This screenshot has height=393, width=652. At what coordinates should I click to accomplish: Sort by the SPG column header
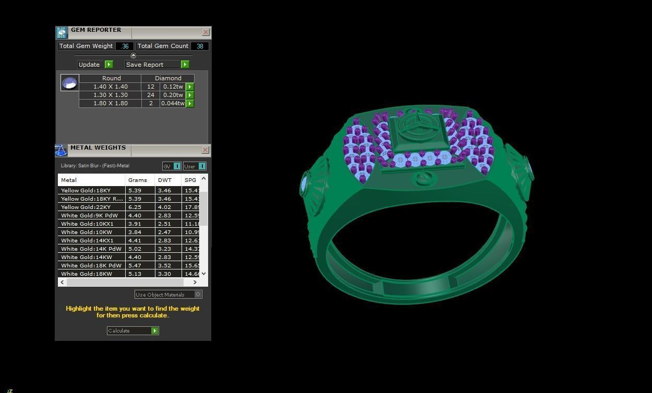[190, 180]
